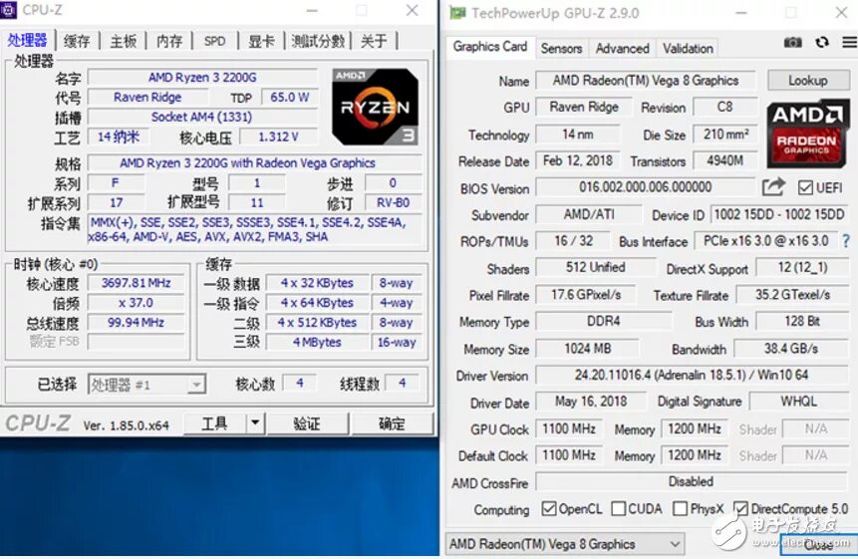
Task: Toggle the OpenCL checkbox
Action: pos(549,508)
